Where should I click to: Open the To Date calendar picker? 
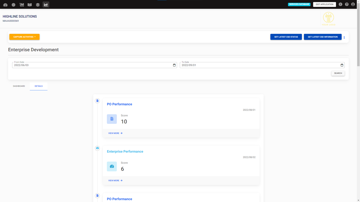click(342, 65)
